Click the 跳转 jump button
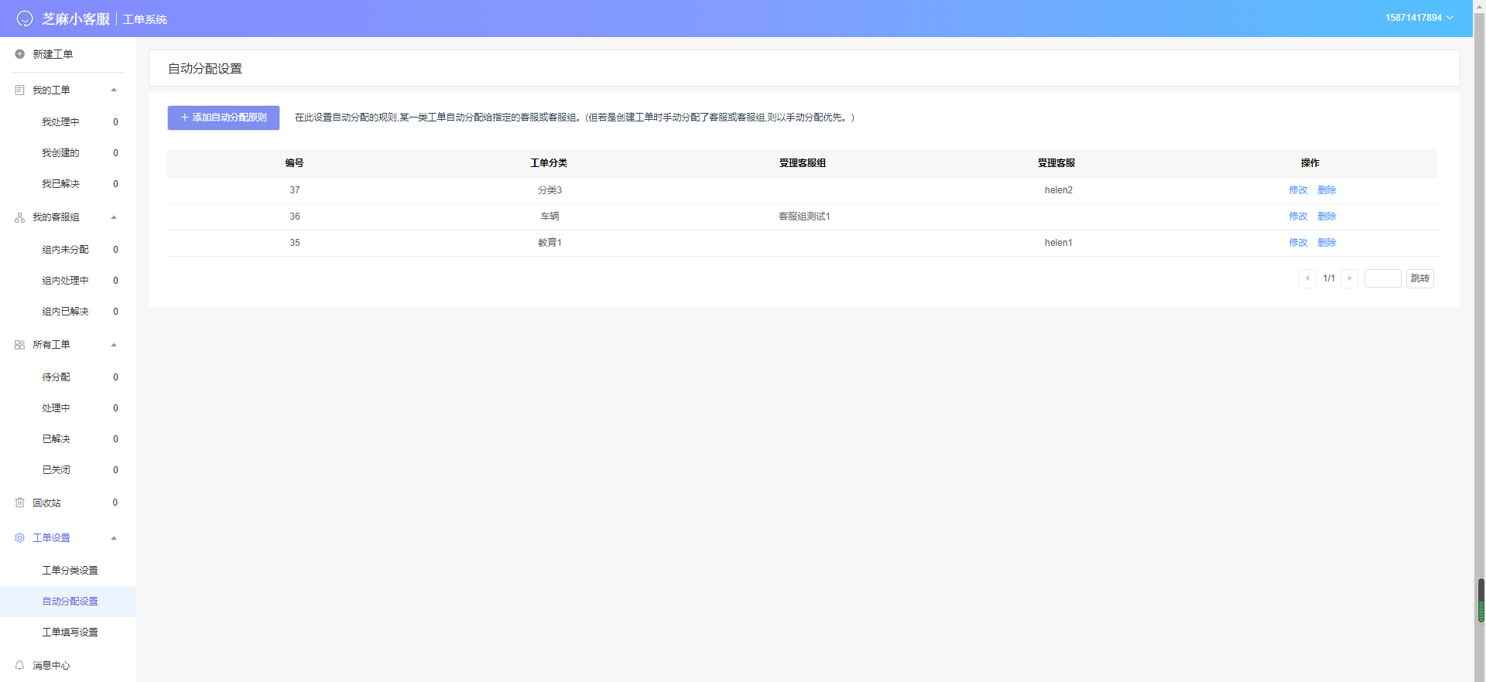Viewport: 1486px width, 682px height. pyautogui.click(x=1420, y=278)
